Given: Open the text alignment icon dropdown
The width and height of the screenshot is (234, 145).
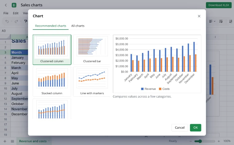Looking at the screenshot, I should [x=212, y=21].
